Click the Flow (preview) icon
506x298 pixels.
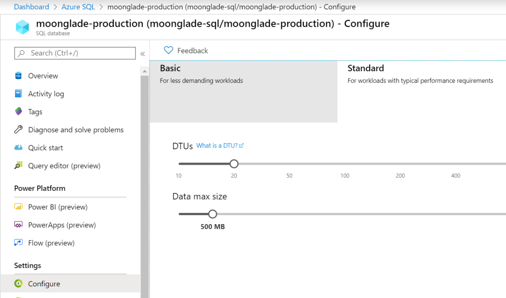[19, 243]
